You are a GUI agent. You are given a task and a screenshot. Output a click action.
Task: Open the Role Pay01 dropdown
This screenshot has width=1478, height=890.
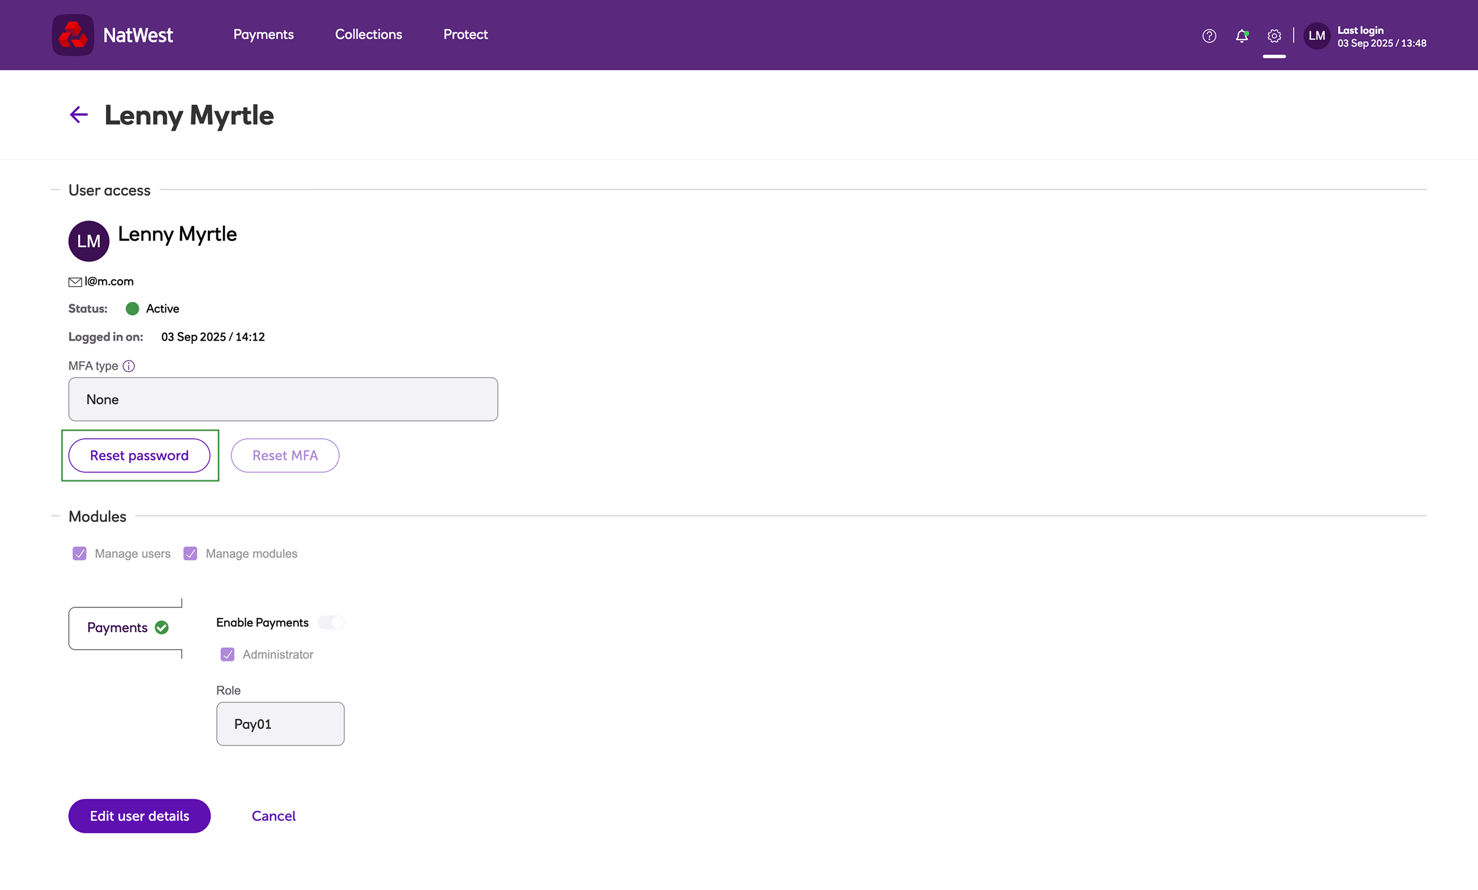coord(280,724)
